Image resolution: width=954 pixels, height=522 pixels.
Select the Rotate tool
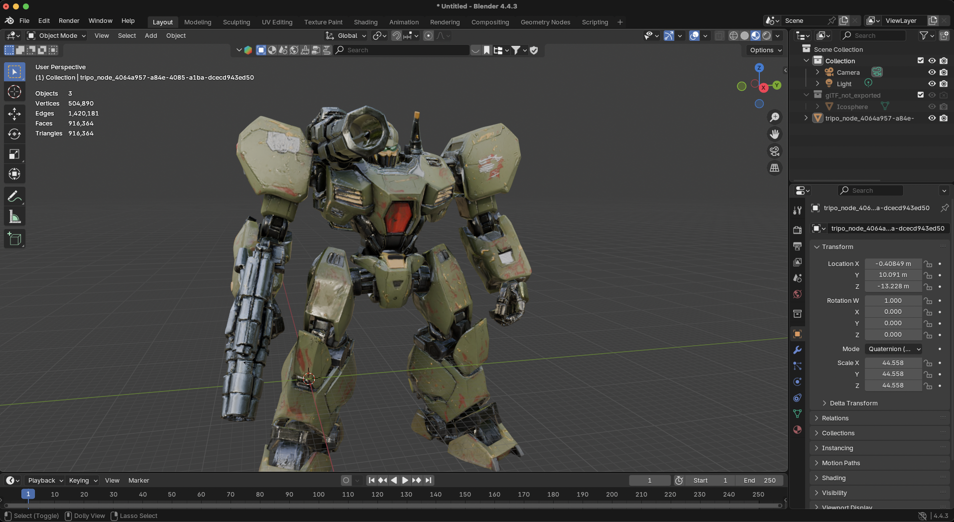[14, 134]
